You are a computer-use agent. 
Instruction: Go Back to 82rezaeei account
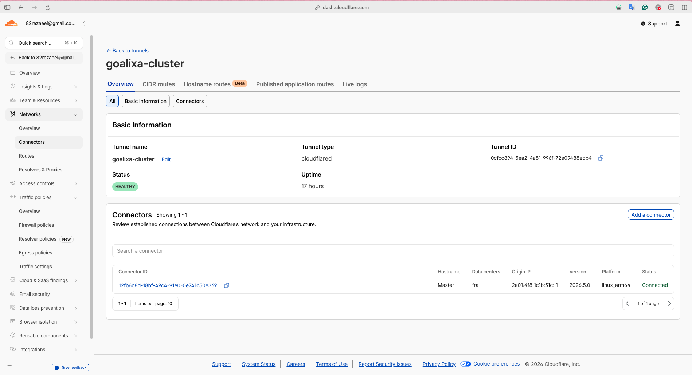(x=44, y=58)
